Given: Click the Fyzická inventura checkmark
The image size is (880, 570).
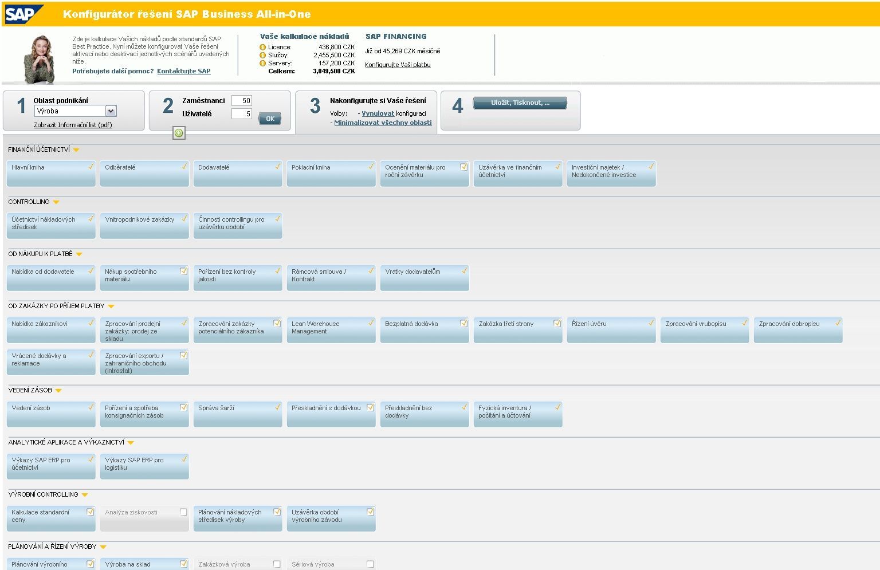Looking at the screenshot, I should (558, 407).
